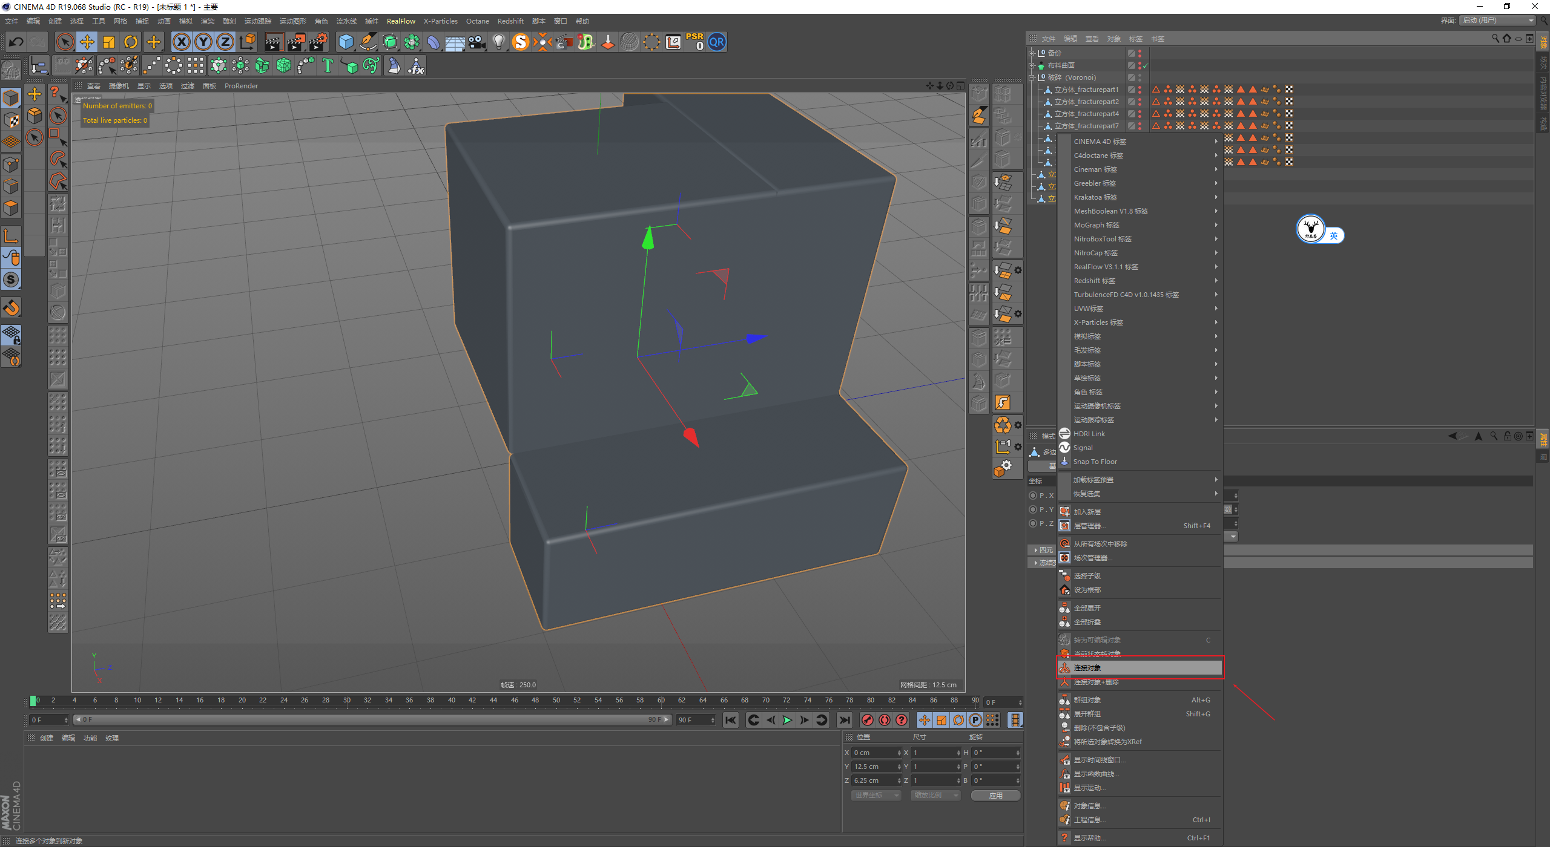Open the 界面 layout dropdown
The image size is (1550, 847).
(1497, 20)
